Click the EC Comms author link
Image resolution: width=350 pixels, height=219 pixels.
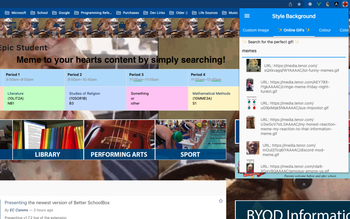pyautogui.click(x=19, y=210)
